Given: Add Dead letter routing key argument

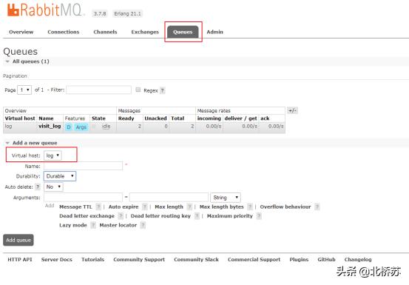Looking at the screenshot, I should click(160, 216).
